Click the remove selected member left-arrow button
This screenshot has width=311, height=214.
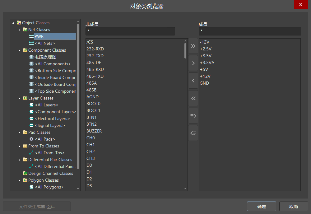pos(193,81)
